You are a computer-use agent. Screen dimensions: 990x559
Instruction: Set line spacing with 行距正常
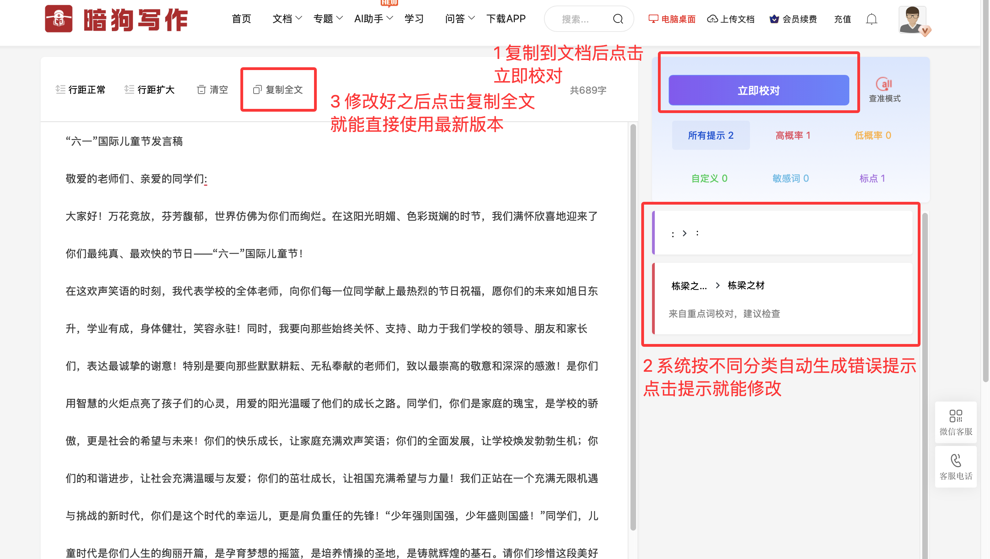(x=80, y=89)
